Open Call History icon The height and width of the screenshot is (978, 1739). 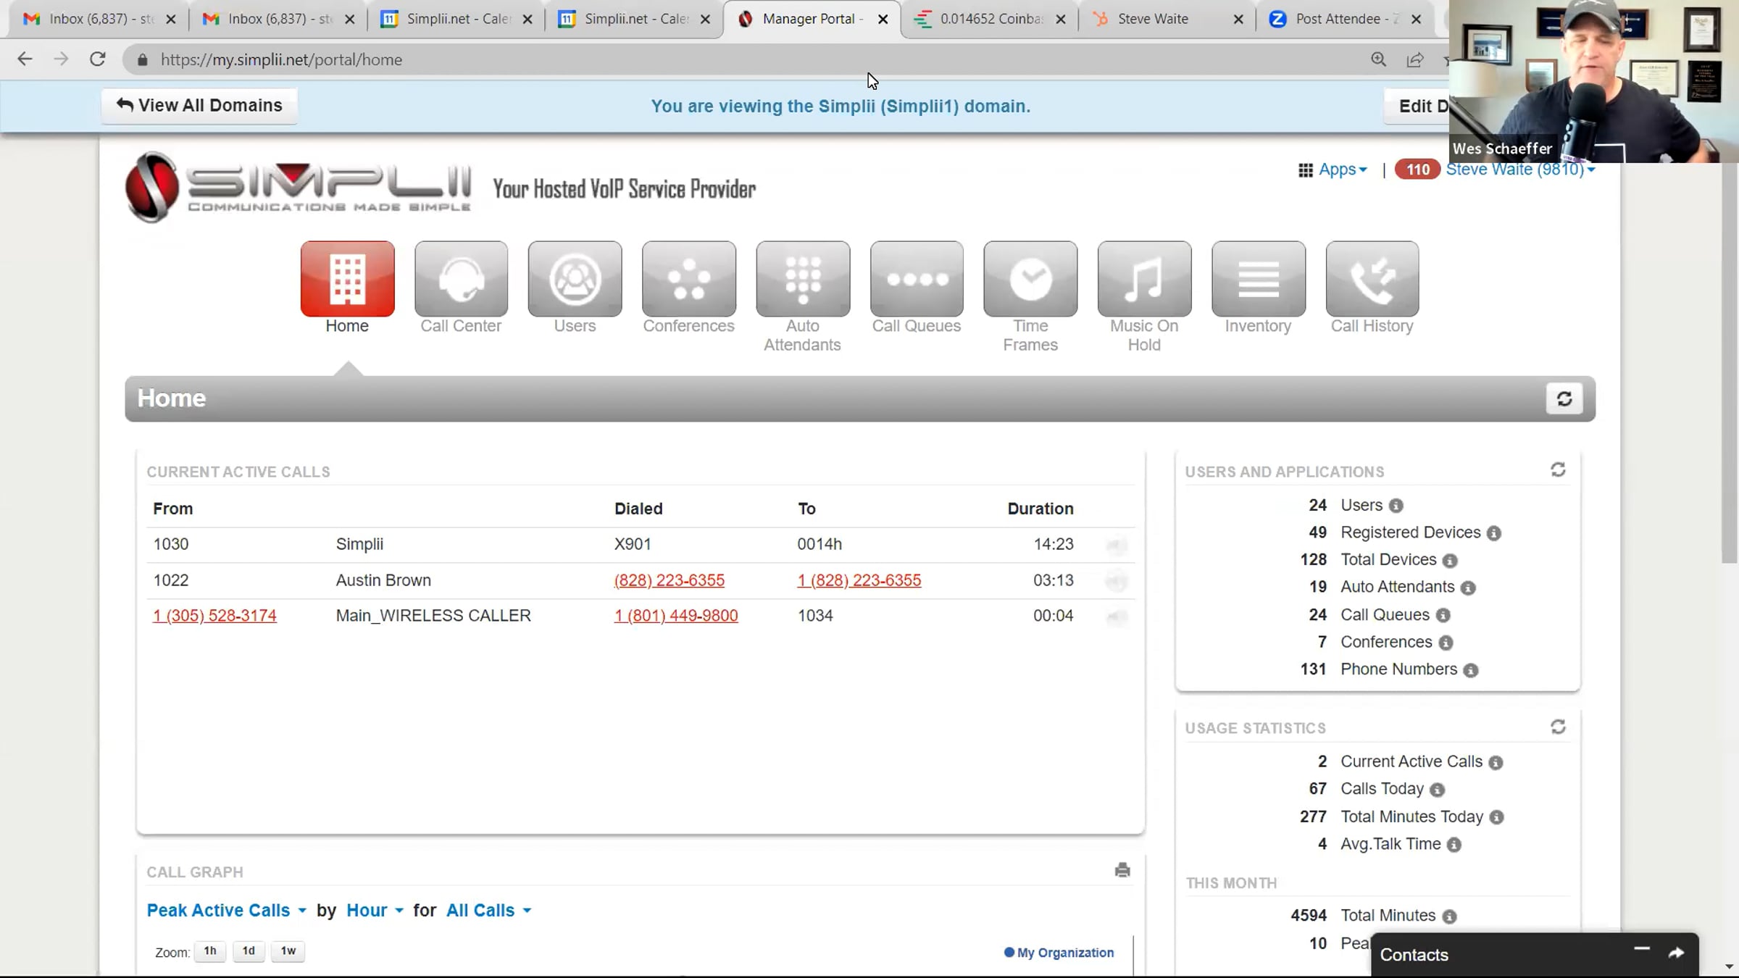click(x=1372, y=280)
